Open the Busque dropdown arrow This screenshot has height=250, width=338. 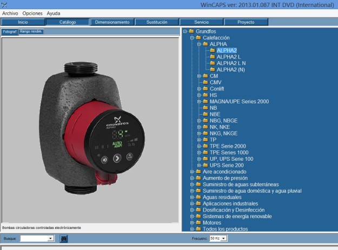pyautogui.click(x=50, y=238)
